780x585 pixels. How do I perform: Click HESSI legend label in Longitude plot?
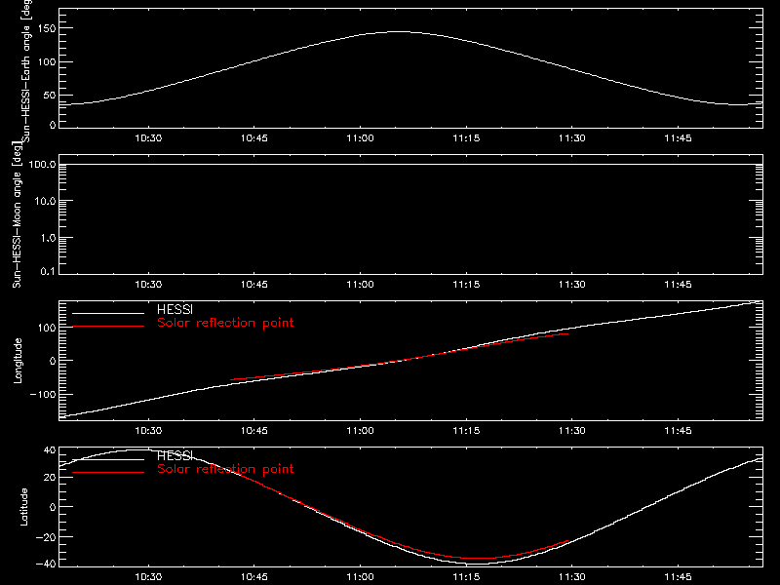(x=175, y=309)
